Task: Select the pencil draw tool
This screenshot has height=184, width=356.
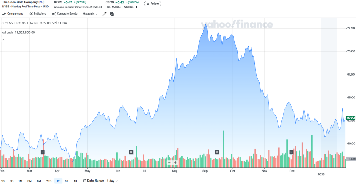Action: [x=104, y=14]
